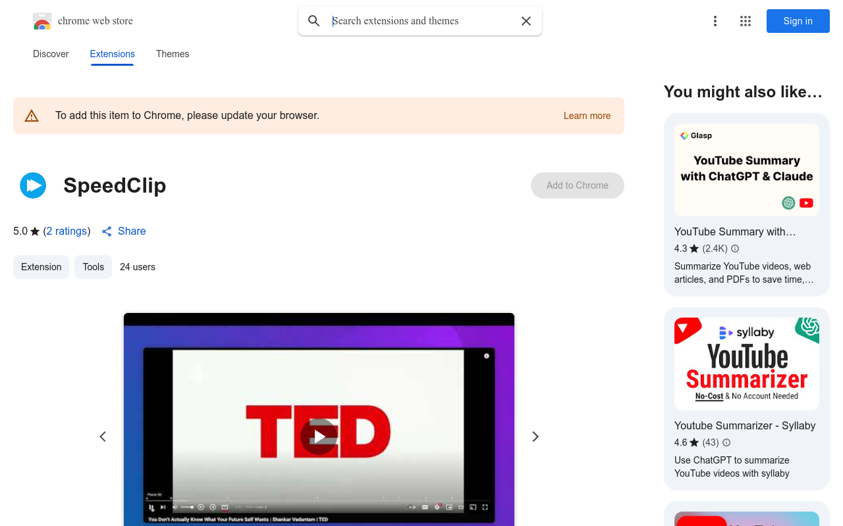The height and width of the screenshot is (526, 843).
Task: Open the Youtube Summarizer - Syllaby title
Action: point(745,425)
